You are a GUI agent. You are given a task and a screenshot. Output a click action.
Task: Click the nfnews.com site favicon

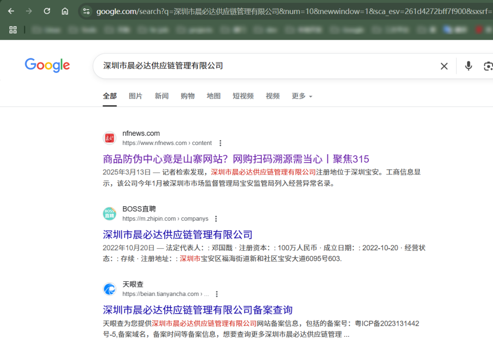(x=109, y=138)
